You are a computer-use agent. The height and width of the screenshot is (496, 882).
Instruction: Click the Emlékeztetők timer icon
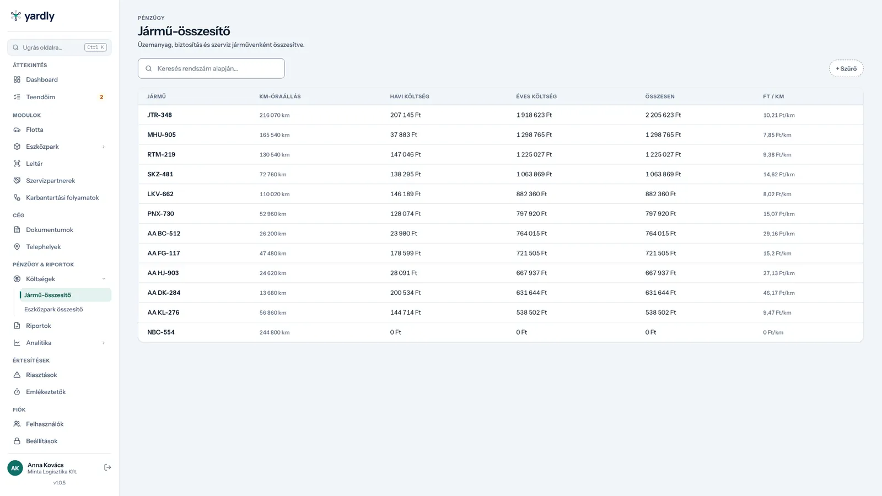click(17, 392)
